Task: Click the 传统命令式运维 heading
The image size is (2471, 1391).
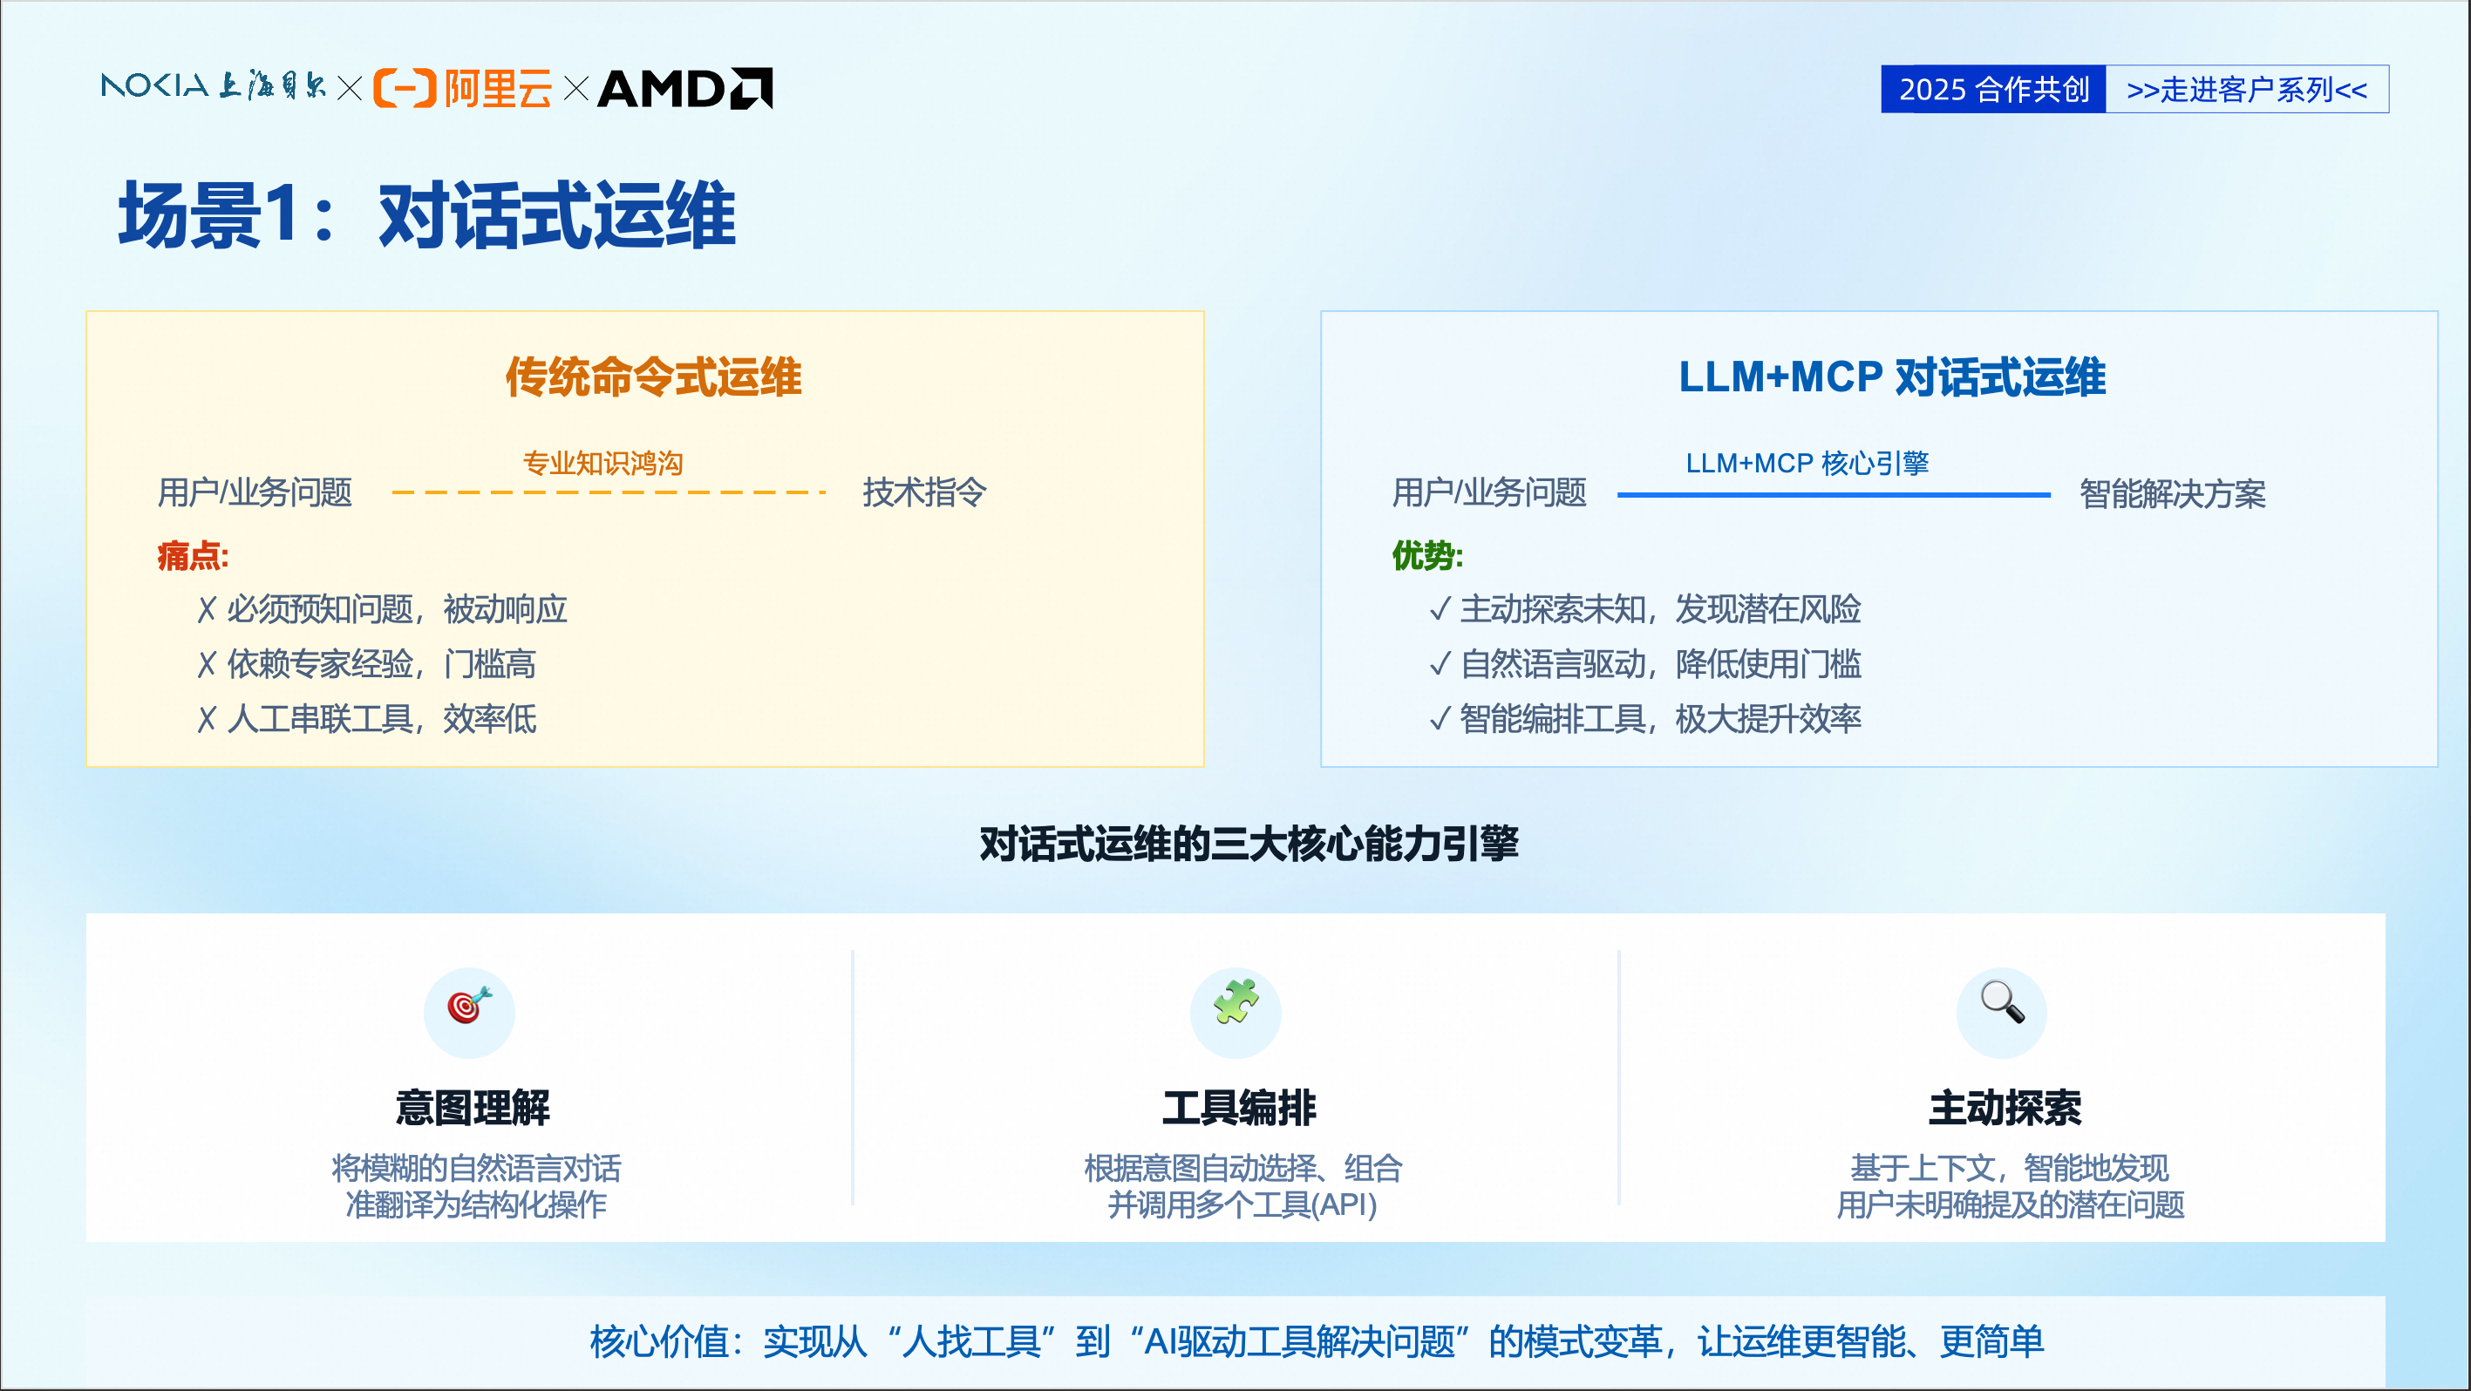Action: pos(653,377)
